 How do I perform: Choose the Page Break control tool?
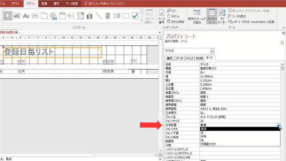[x=71, y=16]
